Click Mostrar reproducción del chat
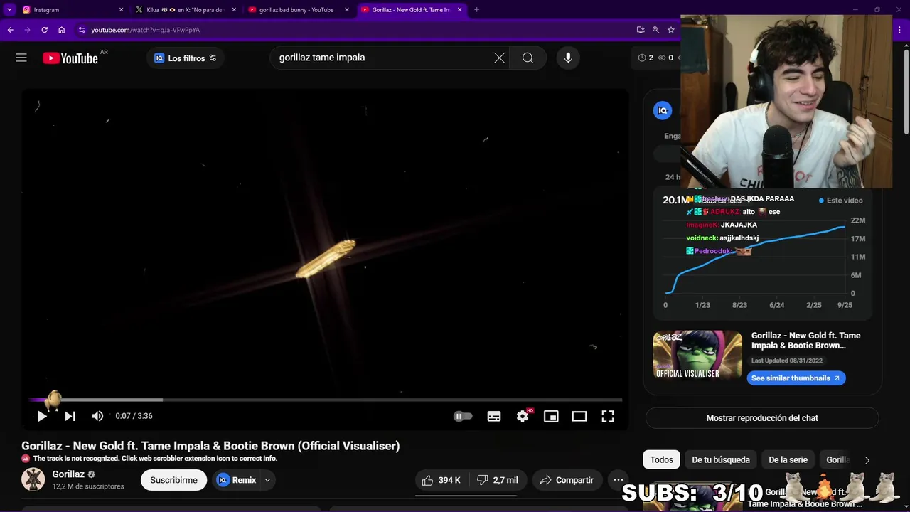 pyautogui.click(x=762, y=418)
